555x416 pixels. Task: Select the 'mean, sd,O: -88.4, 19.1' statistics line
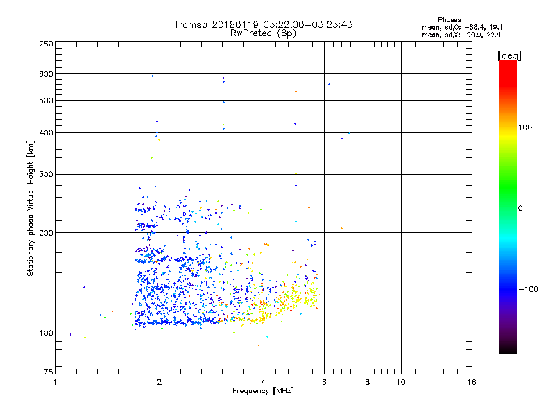pos(462,27)
